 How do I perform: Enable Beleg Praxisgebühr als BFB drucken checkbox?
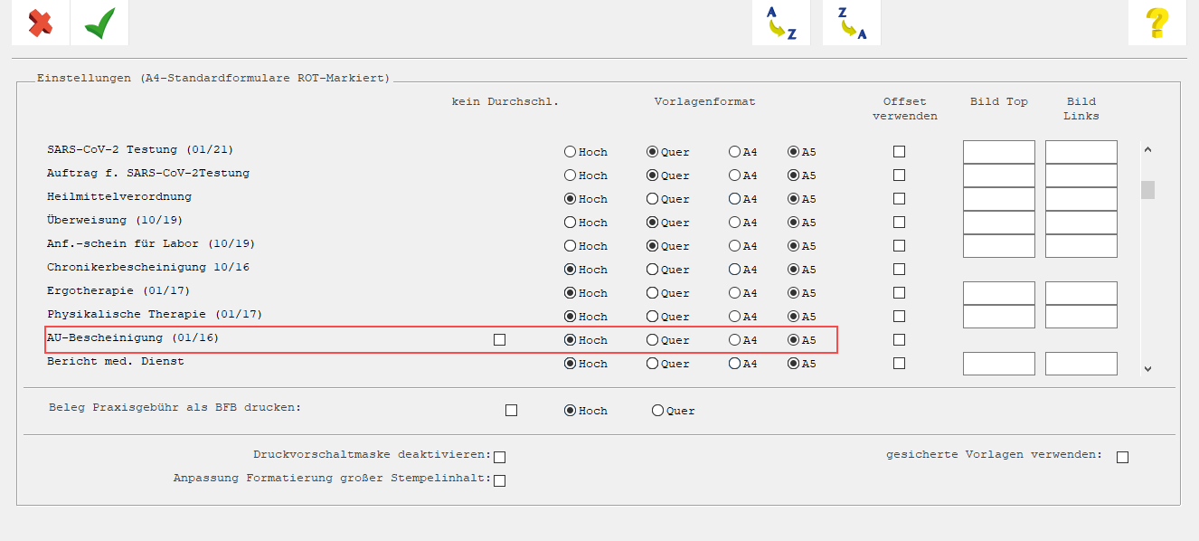pyautogui.click(x=511, y=411)
